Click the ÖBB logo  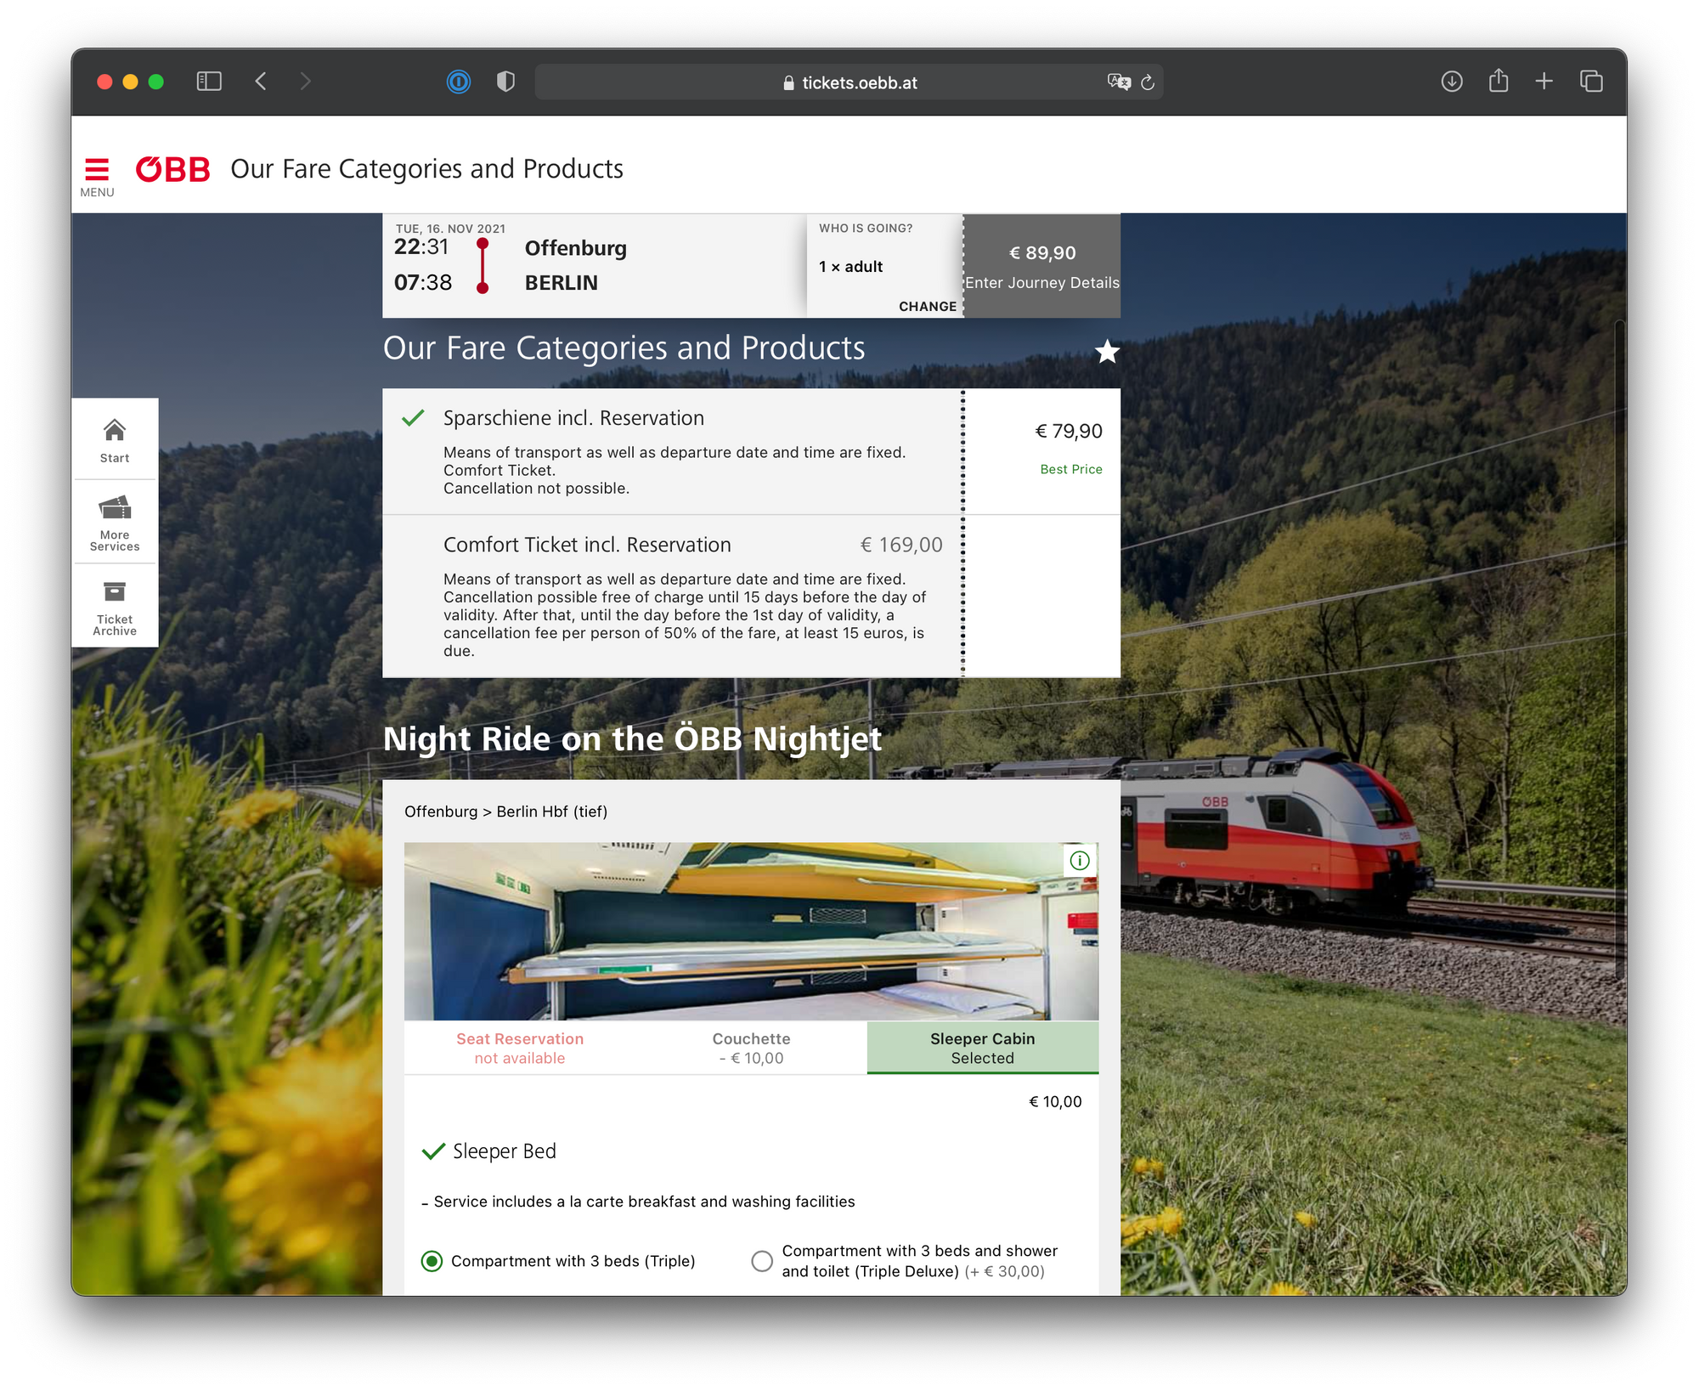click(173, 169)
